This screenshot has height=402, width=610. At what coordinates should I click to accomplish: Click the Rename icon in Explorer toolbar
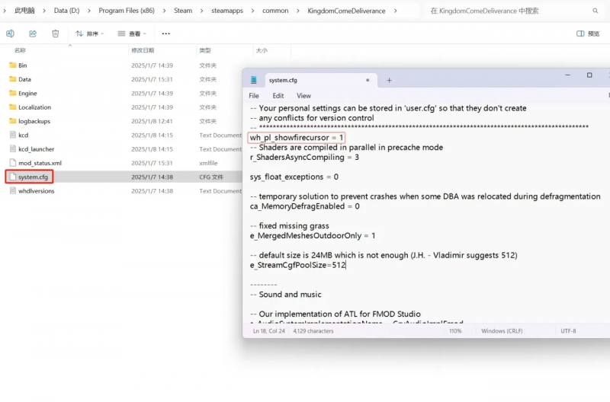coord(10,33)
